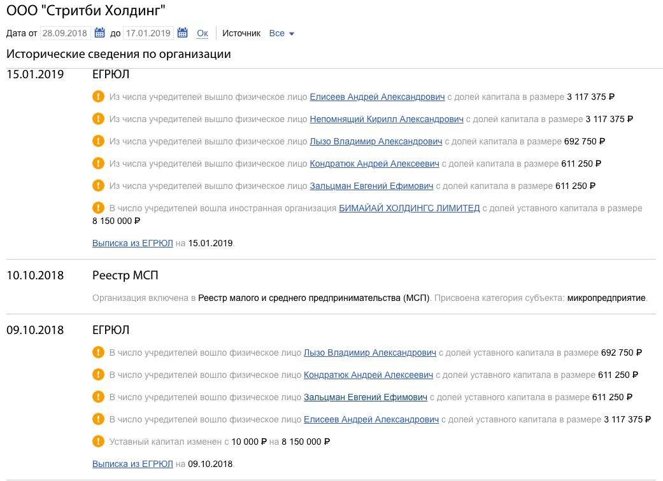The image size is (663, 481).
Task: Click the ЕГРЮЛ heading for 15.01.2019
Action: (111, 74)
